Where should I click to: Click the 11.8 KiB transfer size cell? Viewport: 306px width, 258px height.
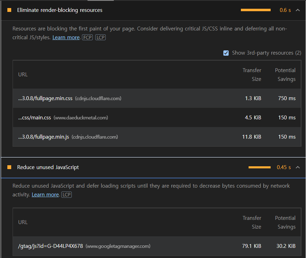point(251,137)
